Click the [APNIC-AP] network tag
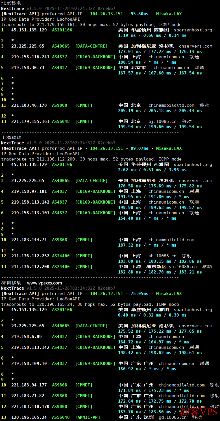 coord(88,417)
